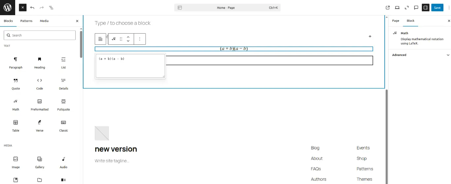Screen dimensions: 451x184
Task: Click the editor canvas scrollbar
Action: [x=387, y=137]
